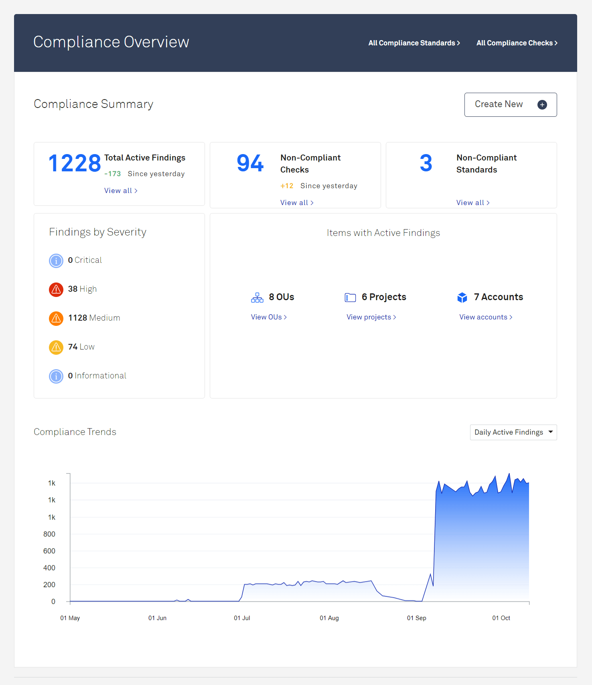Click the 01 Sep marker on trends chart
Screen dimensions: 592x685
[416, 618]
